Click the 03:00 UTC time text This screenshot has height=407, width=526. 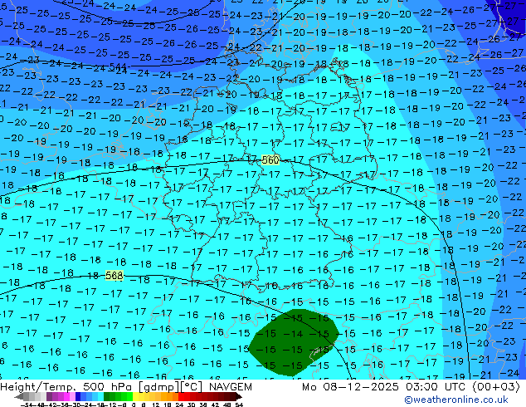coord(436,387)
